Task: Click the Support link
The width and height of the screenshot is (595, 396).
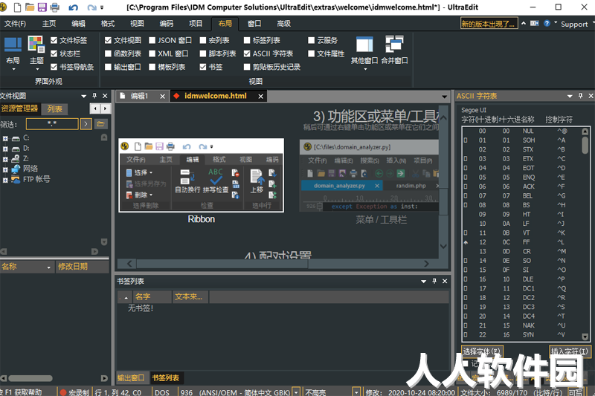Action: [573, 25]
